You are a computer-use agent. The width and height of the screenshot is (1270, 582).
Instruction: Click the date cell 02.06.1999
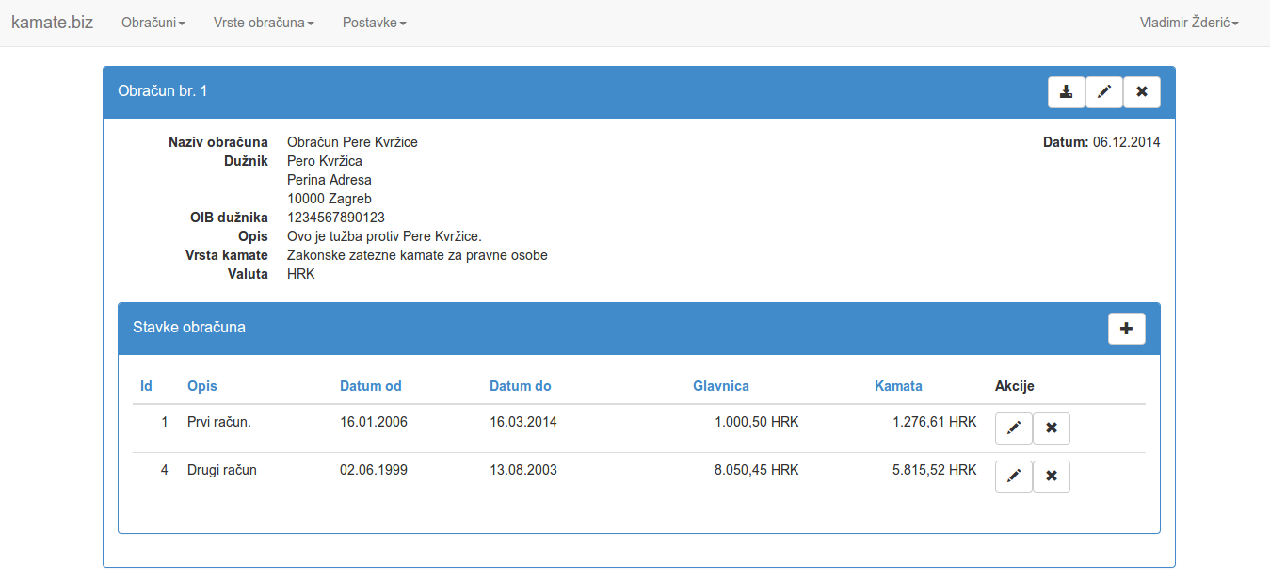pos(374,470)
